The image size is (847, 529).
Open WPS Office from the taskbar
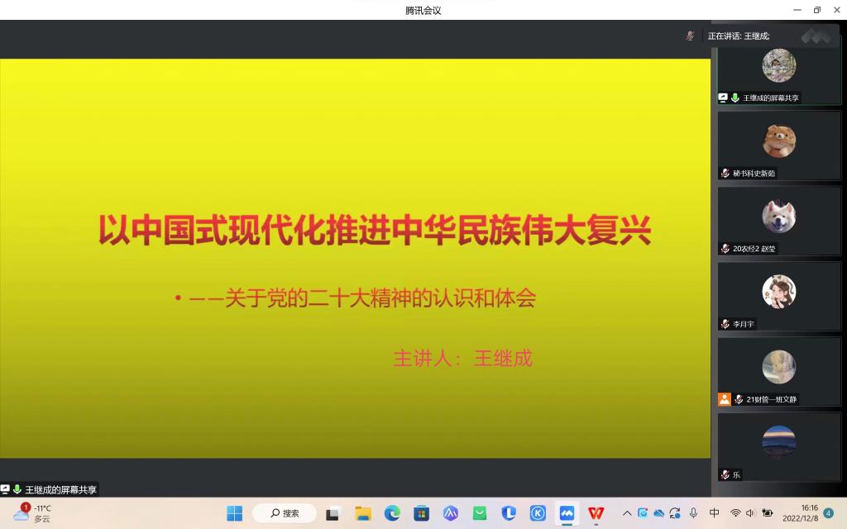pyautogui.click(x=596, y=513)
